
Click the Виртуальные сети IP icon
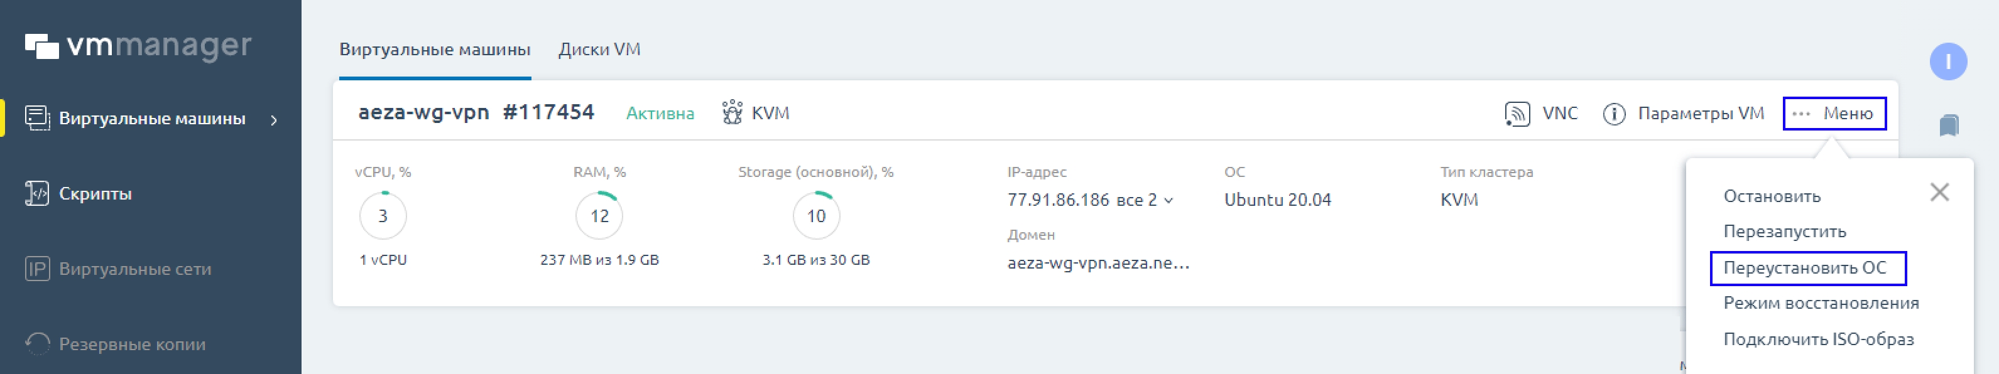tap(36, 269)
